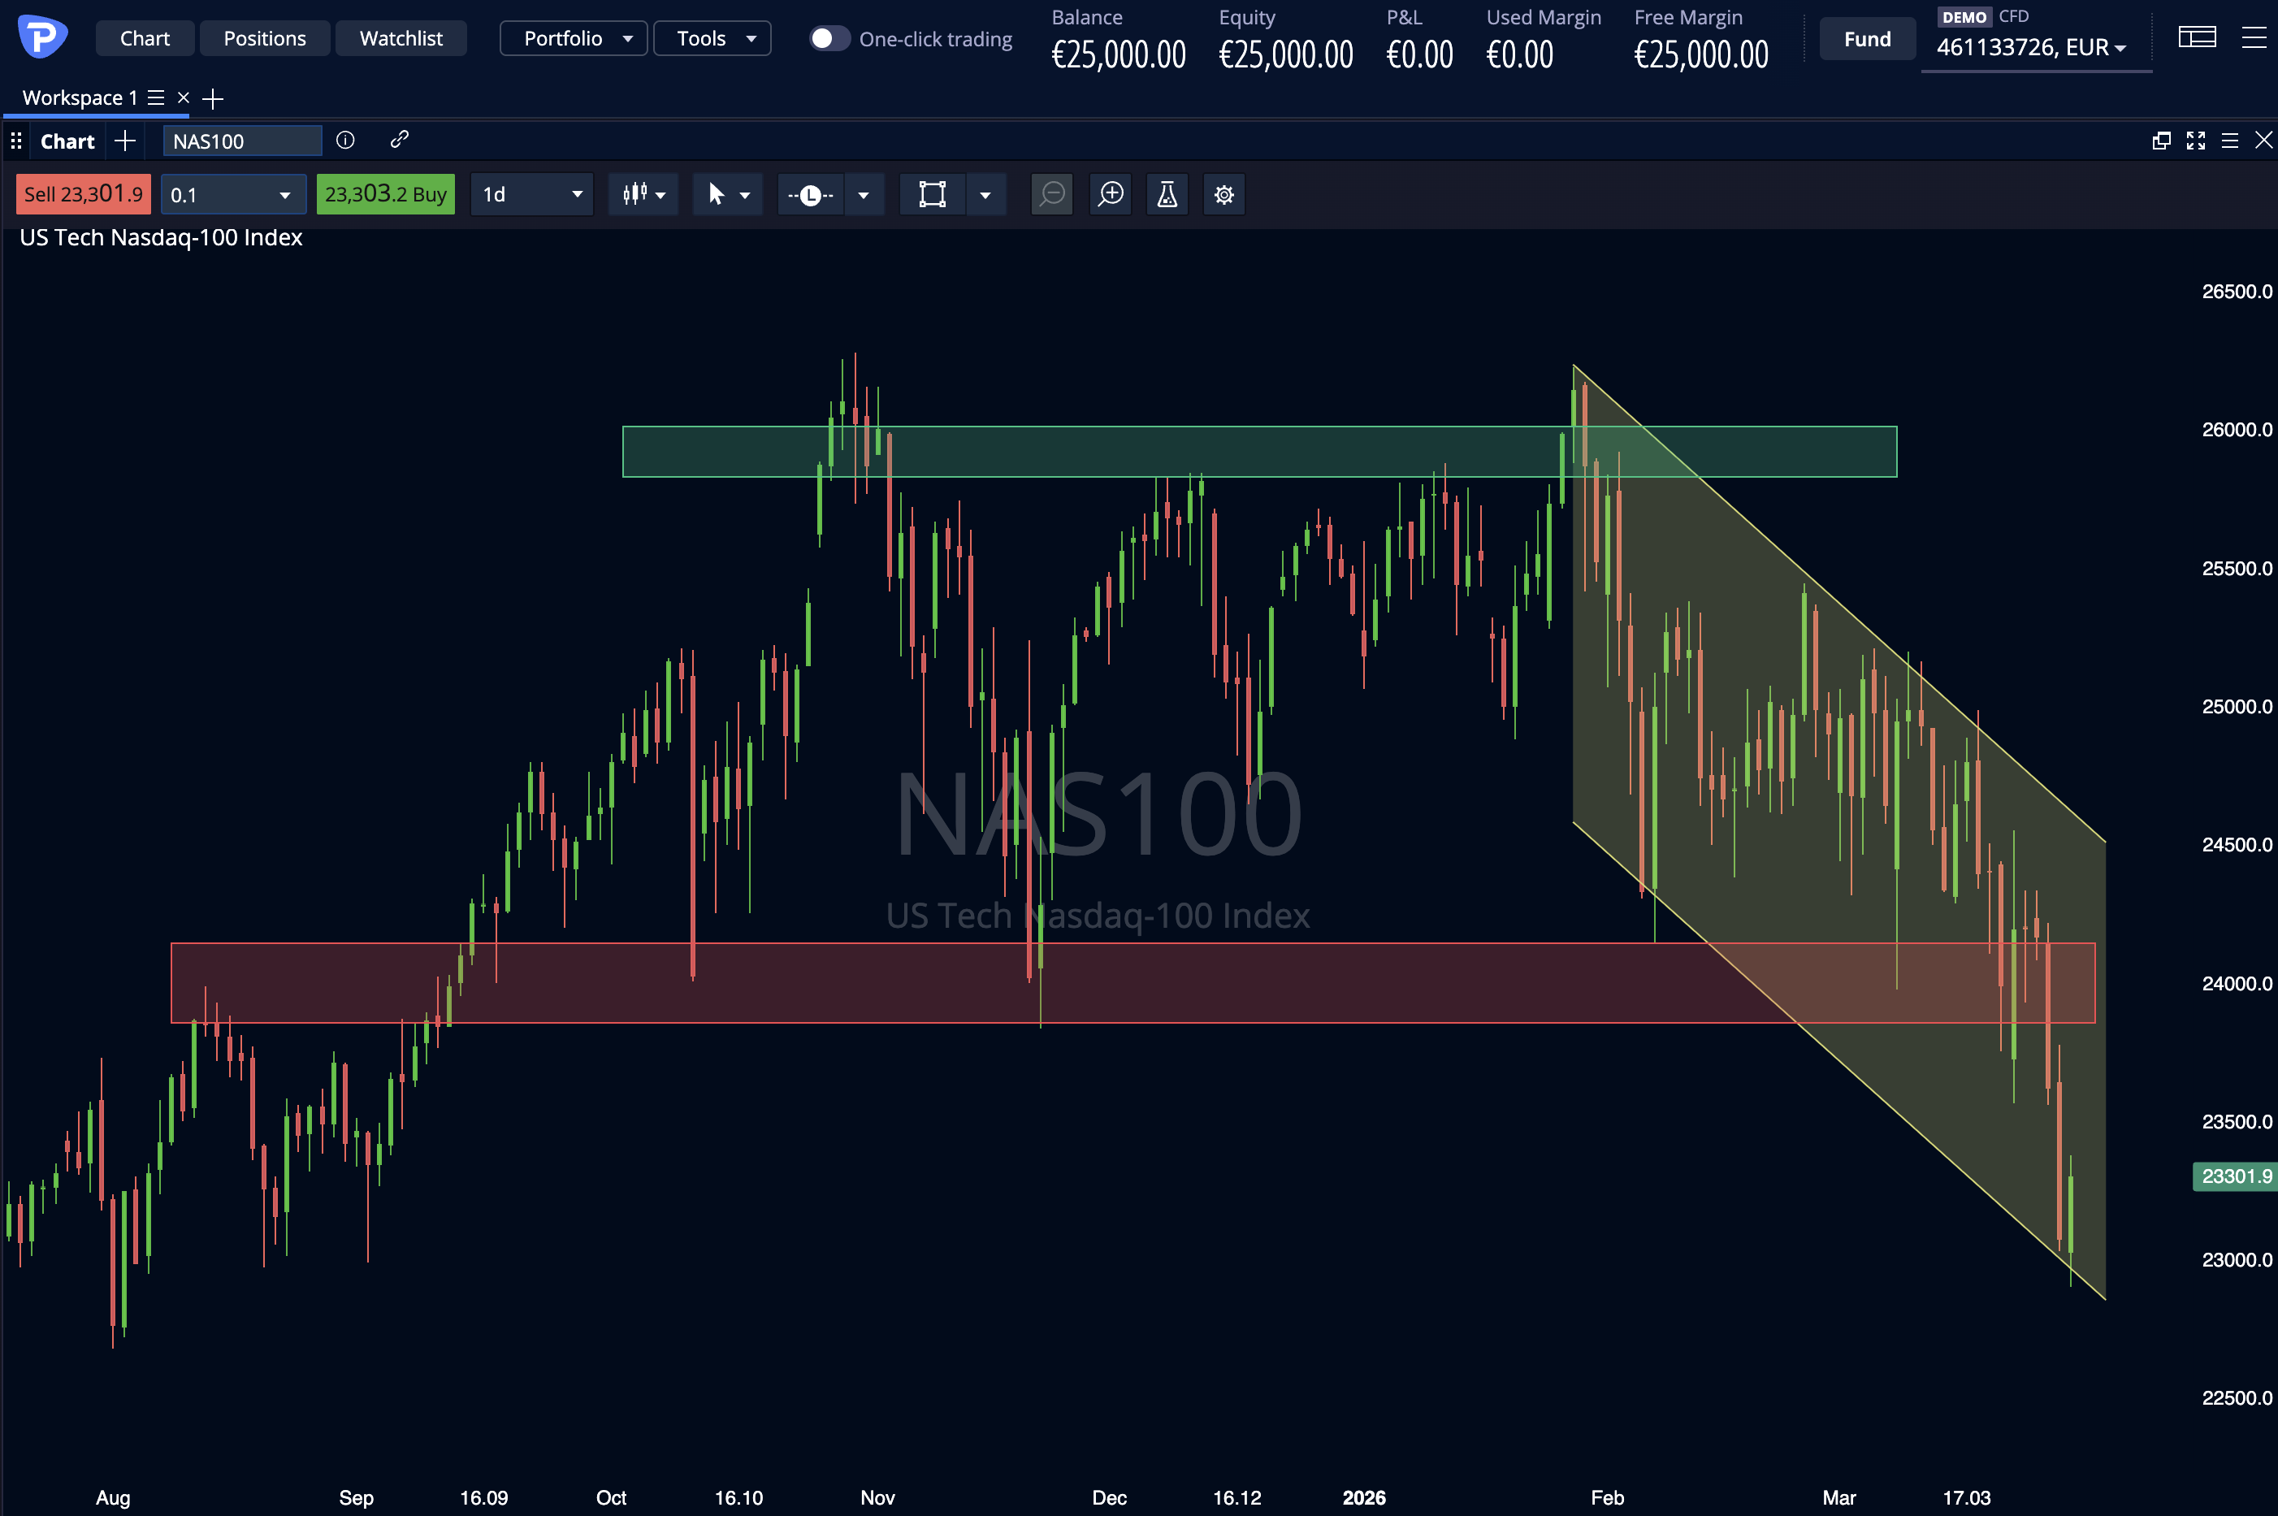Screen dimensions: 2278x1516
Task: Click the flask indicators icon
Action: click(1166, 193)
